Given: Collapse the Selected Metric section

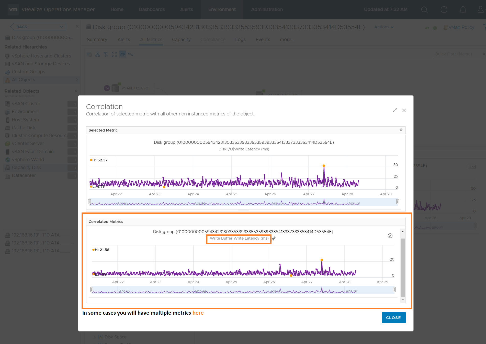Looking at the screenshot, I should point(401,130).
